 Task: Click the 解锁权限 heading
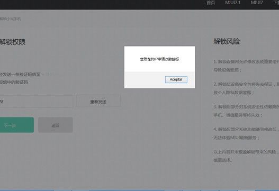(13, 42)
